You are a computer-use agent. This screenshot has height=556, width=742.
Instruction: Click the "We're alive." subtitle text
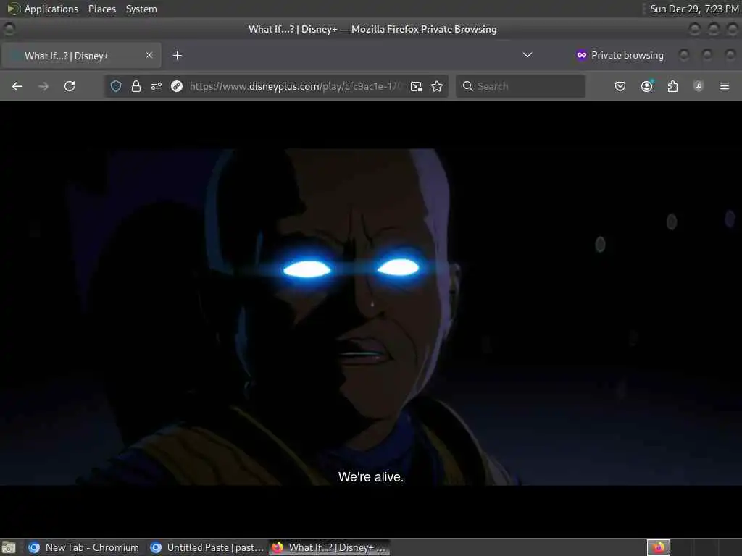[371, 477]
